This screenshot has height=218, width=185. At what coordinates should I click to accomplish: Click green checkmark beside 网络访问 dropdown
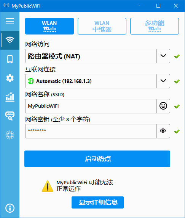point(177,56)
